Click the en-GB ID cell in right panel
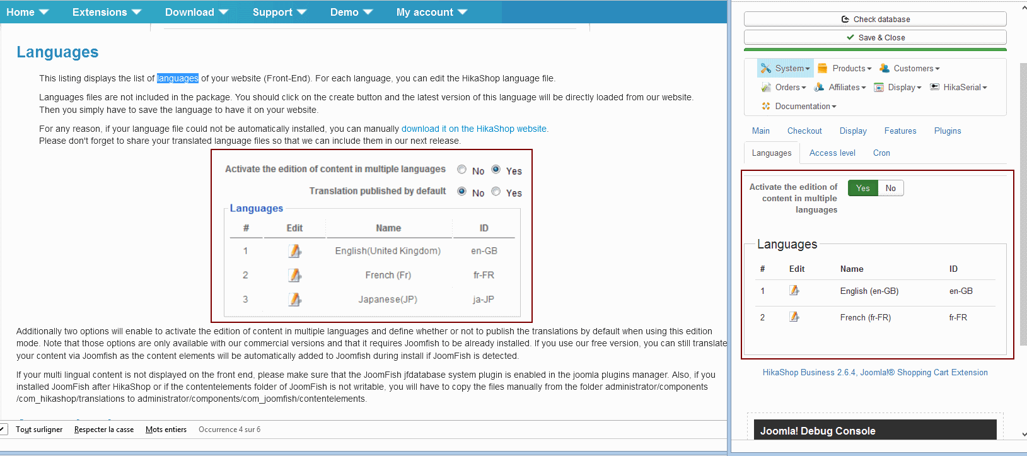Image resolution: width=1027 pixels, height=456 pixels. (x=961, y=291)
